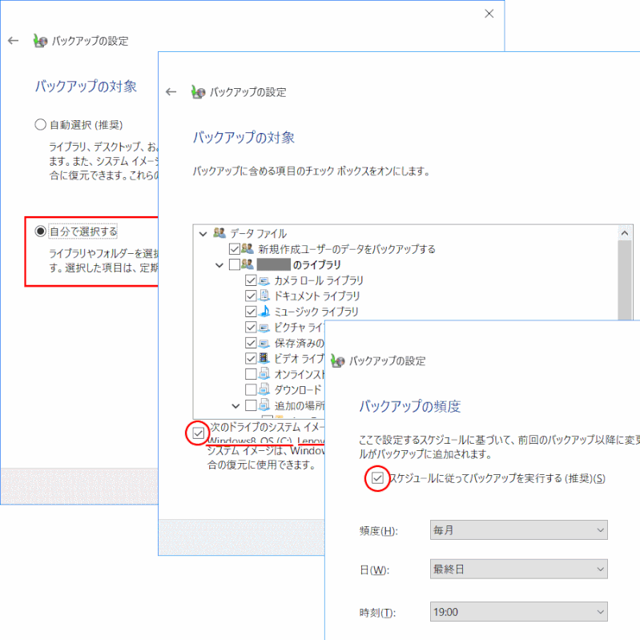
Task: Click the 時刻(T): label
Action: pyautogui.click(x=377, y=612)
